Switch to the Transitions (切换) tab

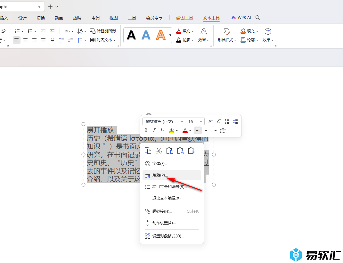pyautogui.click(x=41, y=18)
